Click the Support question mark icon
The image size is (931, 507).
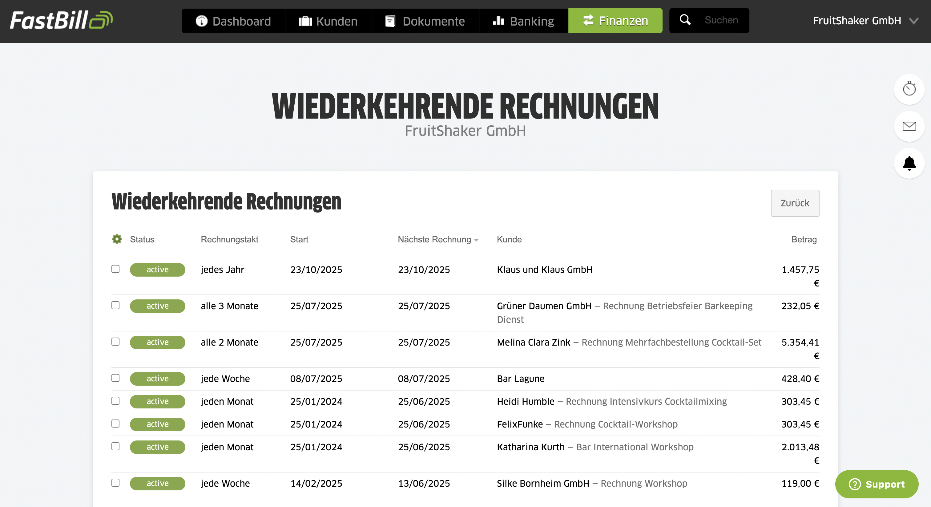pyautogui.click(x=854, y=484)
